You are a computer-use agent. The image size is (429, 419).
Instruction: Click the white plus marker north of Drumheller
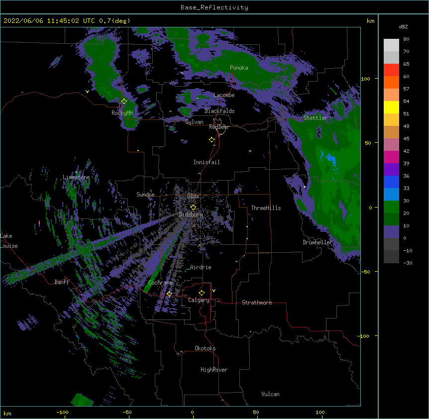(305, 187)
